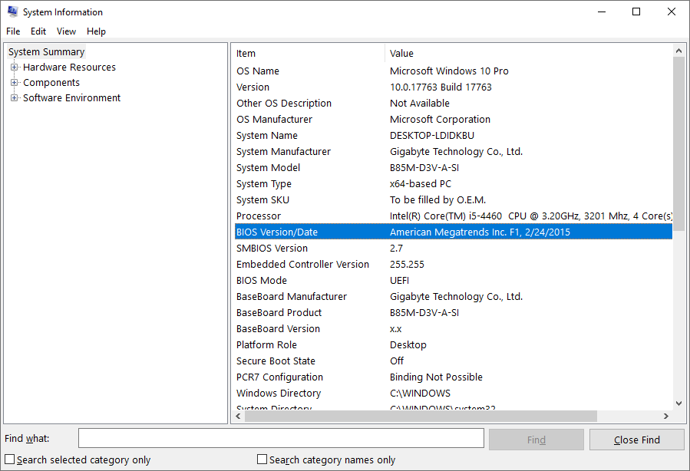Select the BaseBoard Product row
Image resolution: width=690 pixels, height=471 pixels.
(454, 313)
